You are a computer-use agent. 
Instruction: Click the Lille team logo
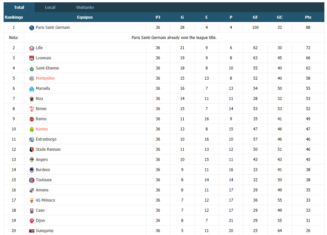click(x=31, y=48)
